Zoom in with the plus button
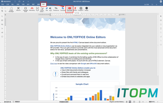 coord(158,102)
